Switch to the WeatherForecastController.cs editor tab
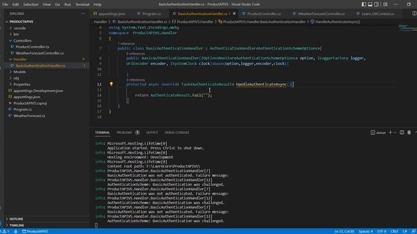 tap(319, 14)
